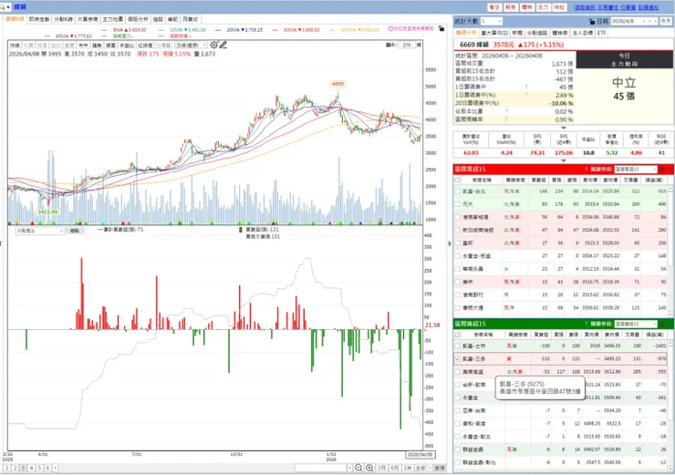
Task: Click the help icon beside 佔股本比重
Action: (x=506, y=111)
